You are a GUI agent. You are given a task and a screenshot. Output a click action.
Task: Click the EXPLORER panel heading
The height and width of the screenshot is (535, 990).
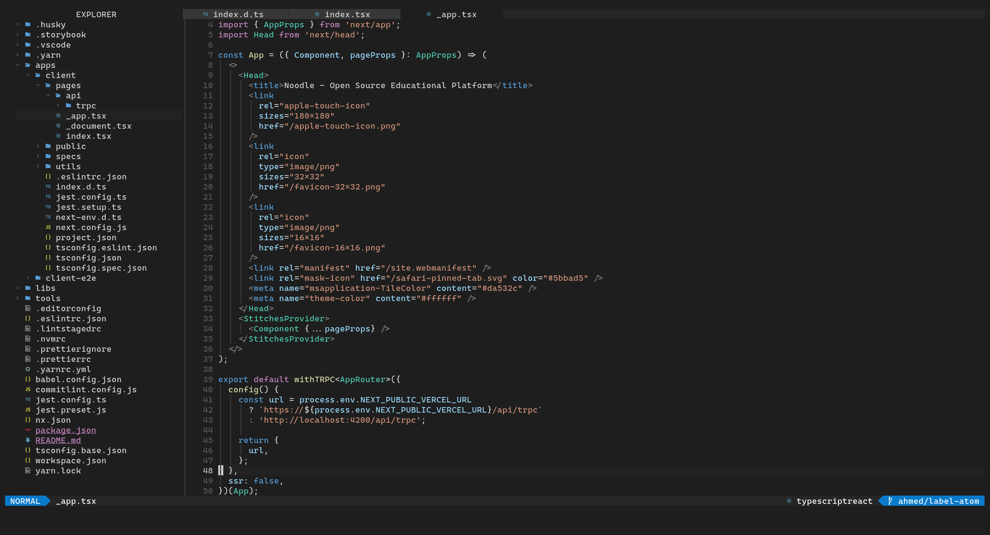[x=96, y=14]
